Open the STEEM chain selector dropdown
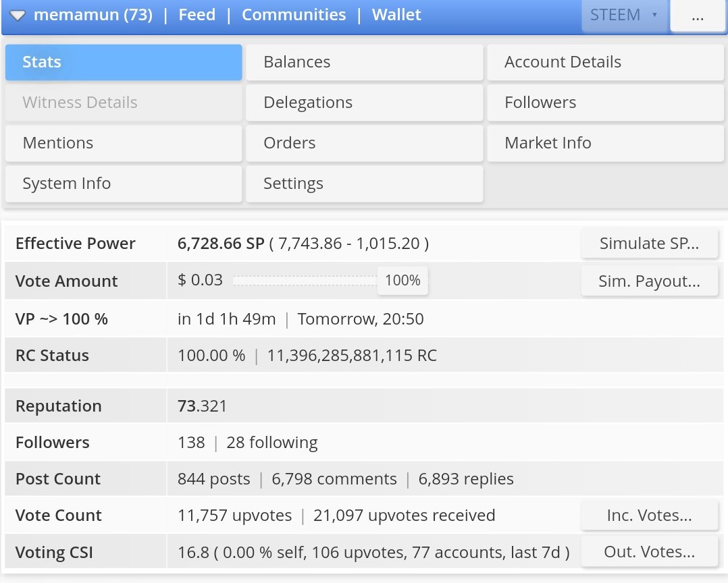 [x=624, y=16]
